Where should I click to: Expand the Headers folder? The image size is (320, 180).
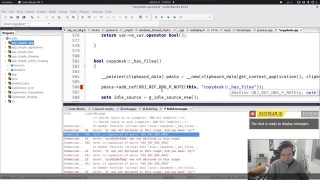click(8, 70)
